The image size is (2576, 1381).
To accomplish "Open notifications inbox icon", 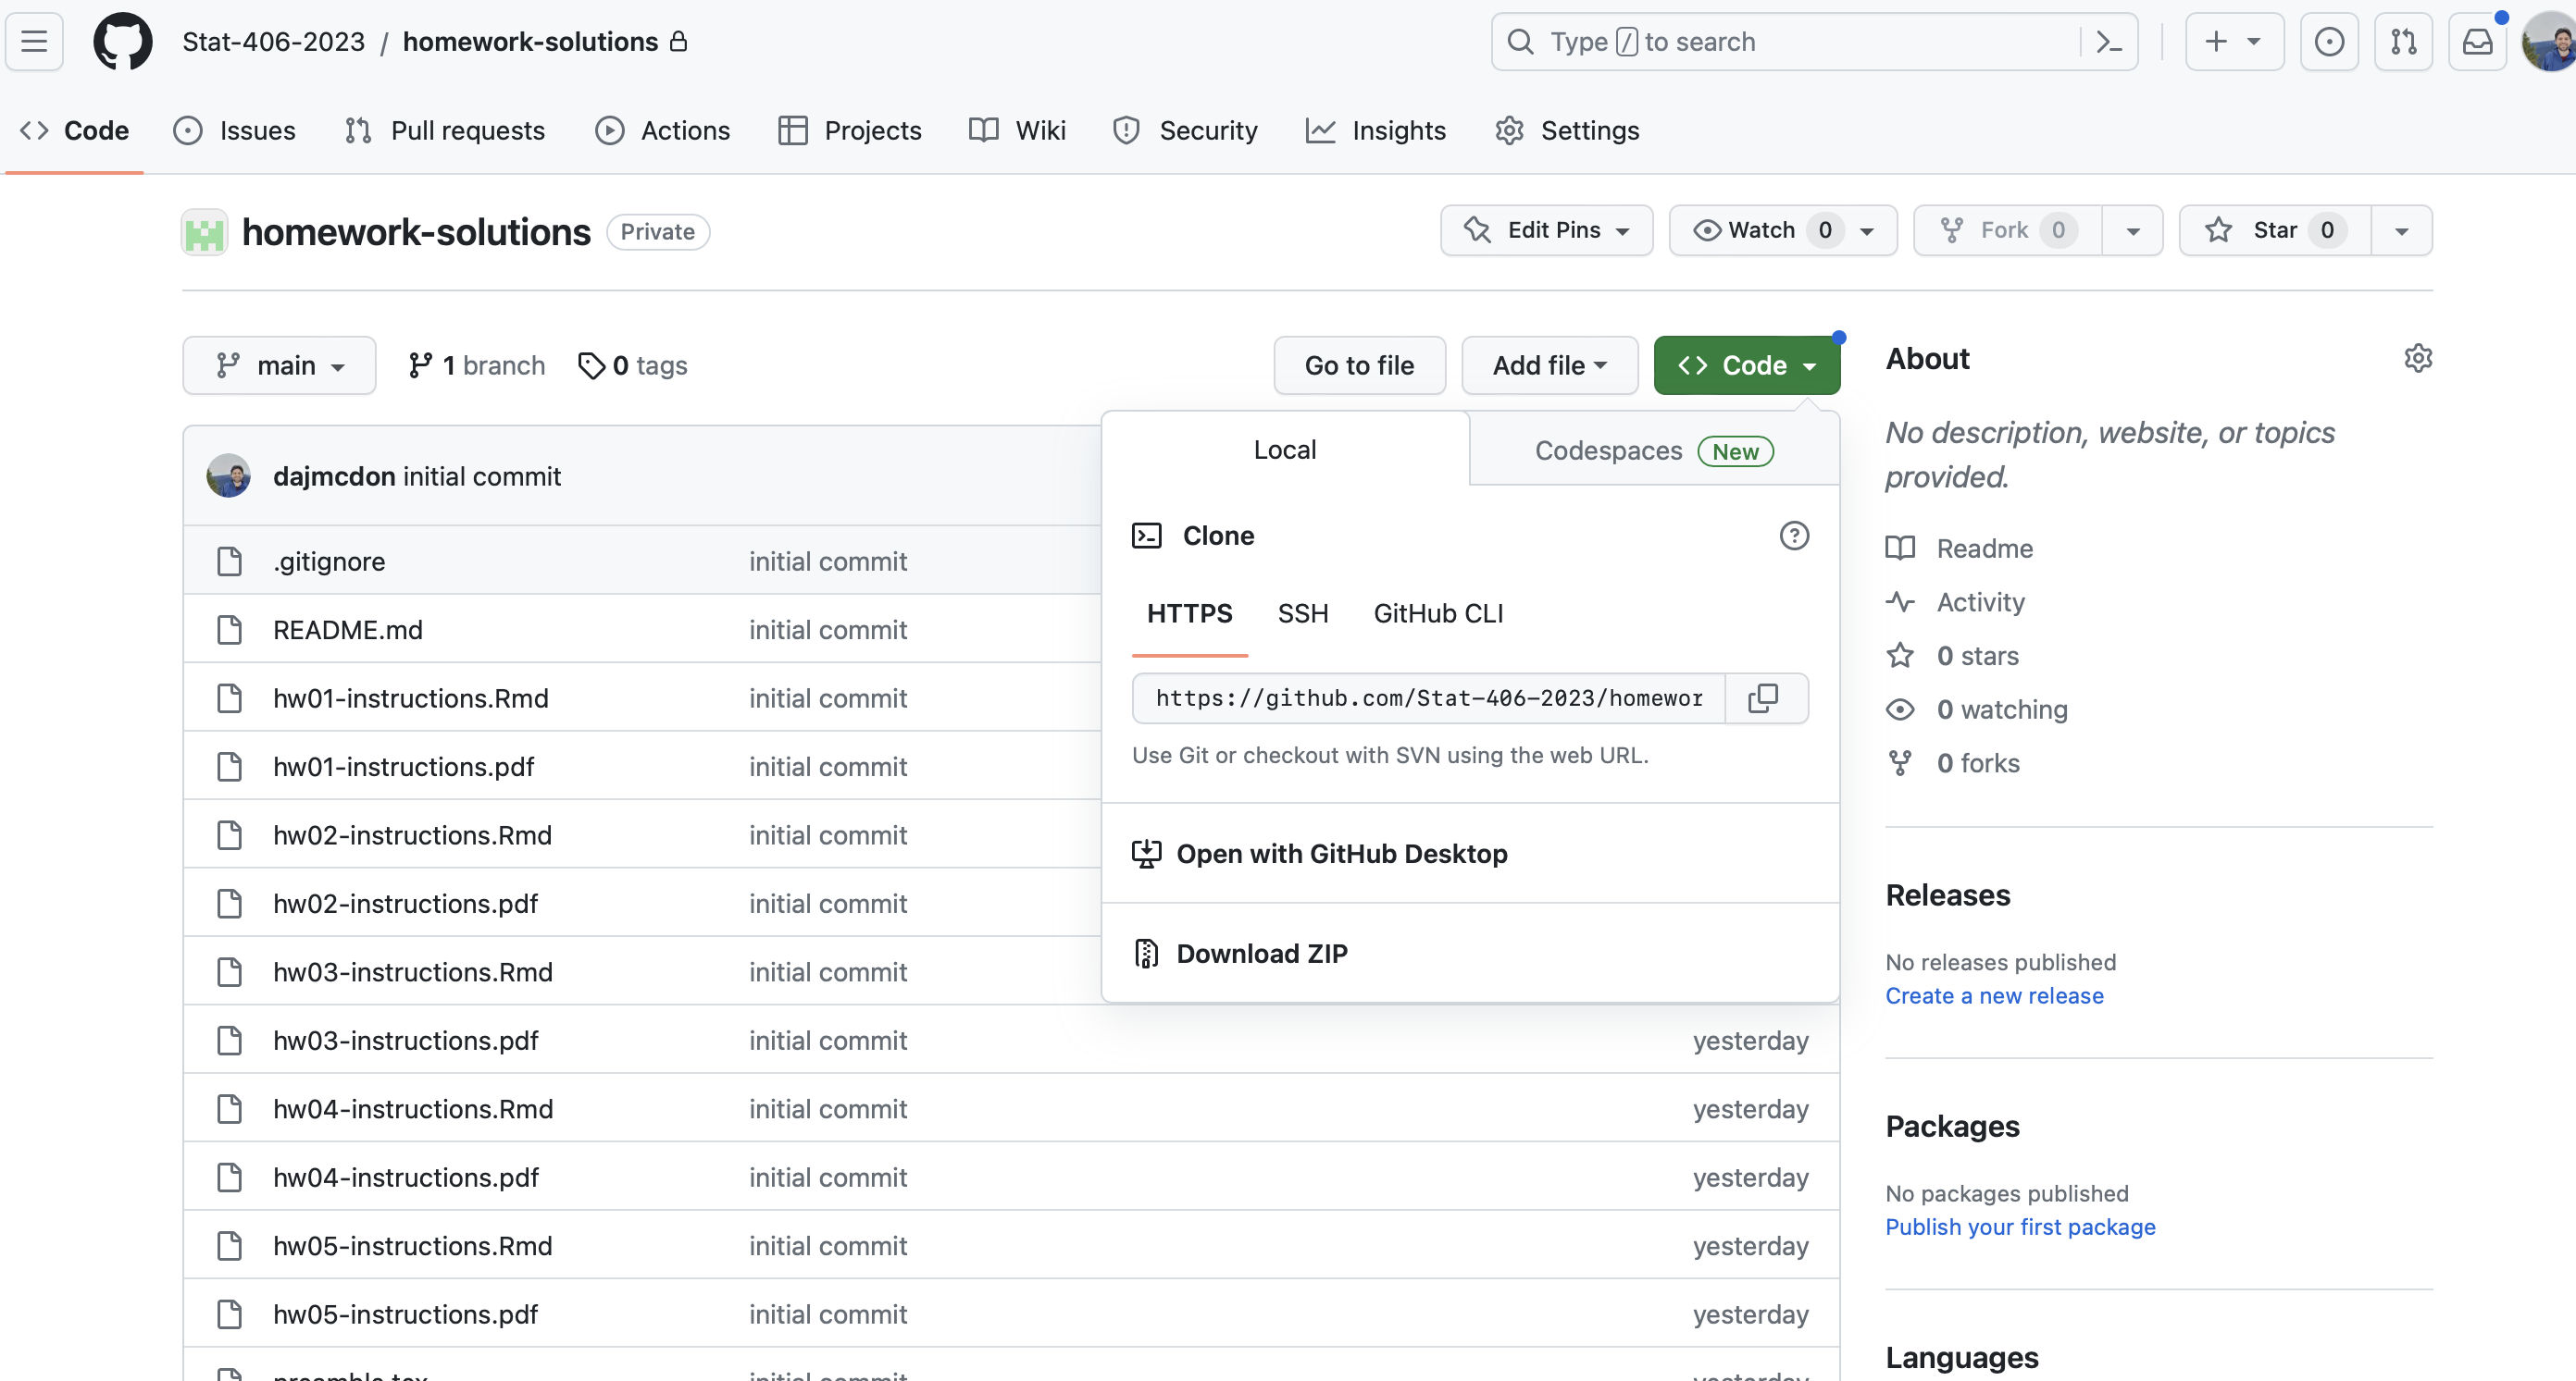I will [x=2476, y=41].
